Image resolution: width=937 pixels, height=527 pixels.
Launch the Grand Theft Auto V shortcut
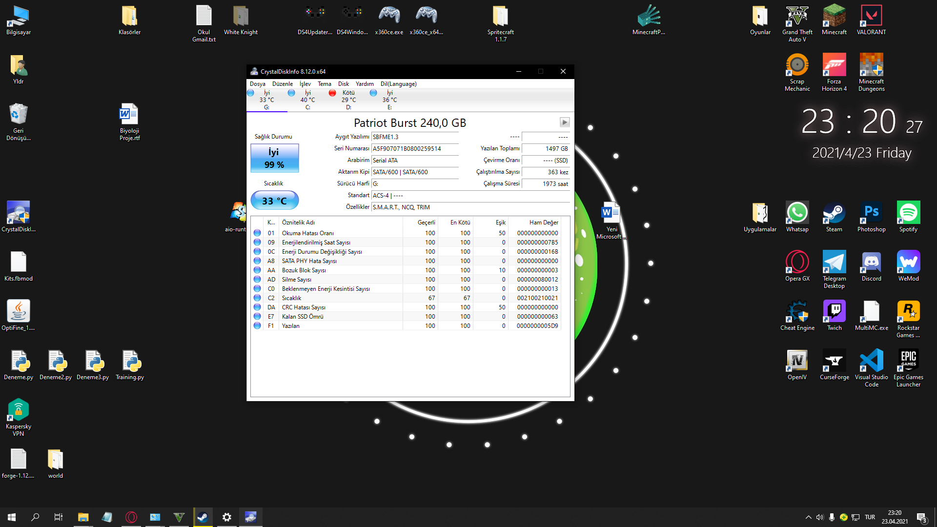point(797,23)
